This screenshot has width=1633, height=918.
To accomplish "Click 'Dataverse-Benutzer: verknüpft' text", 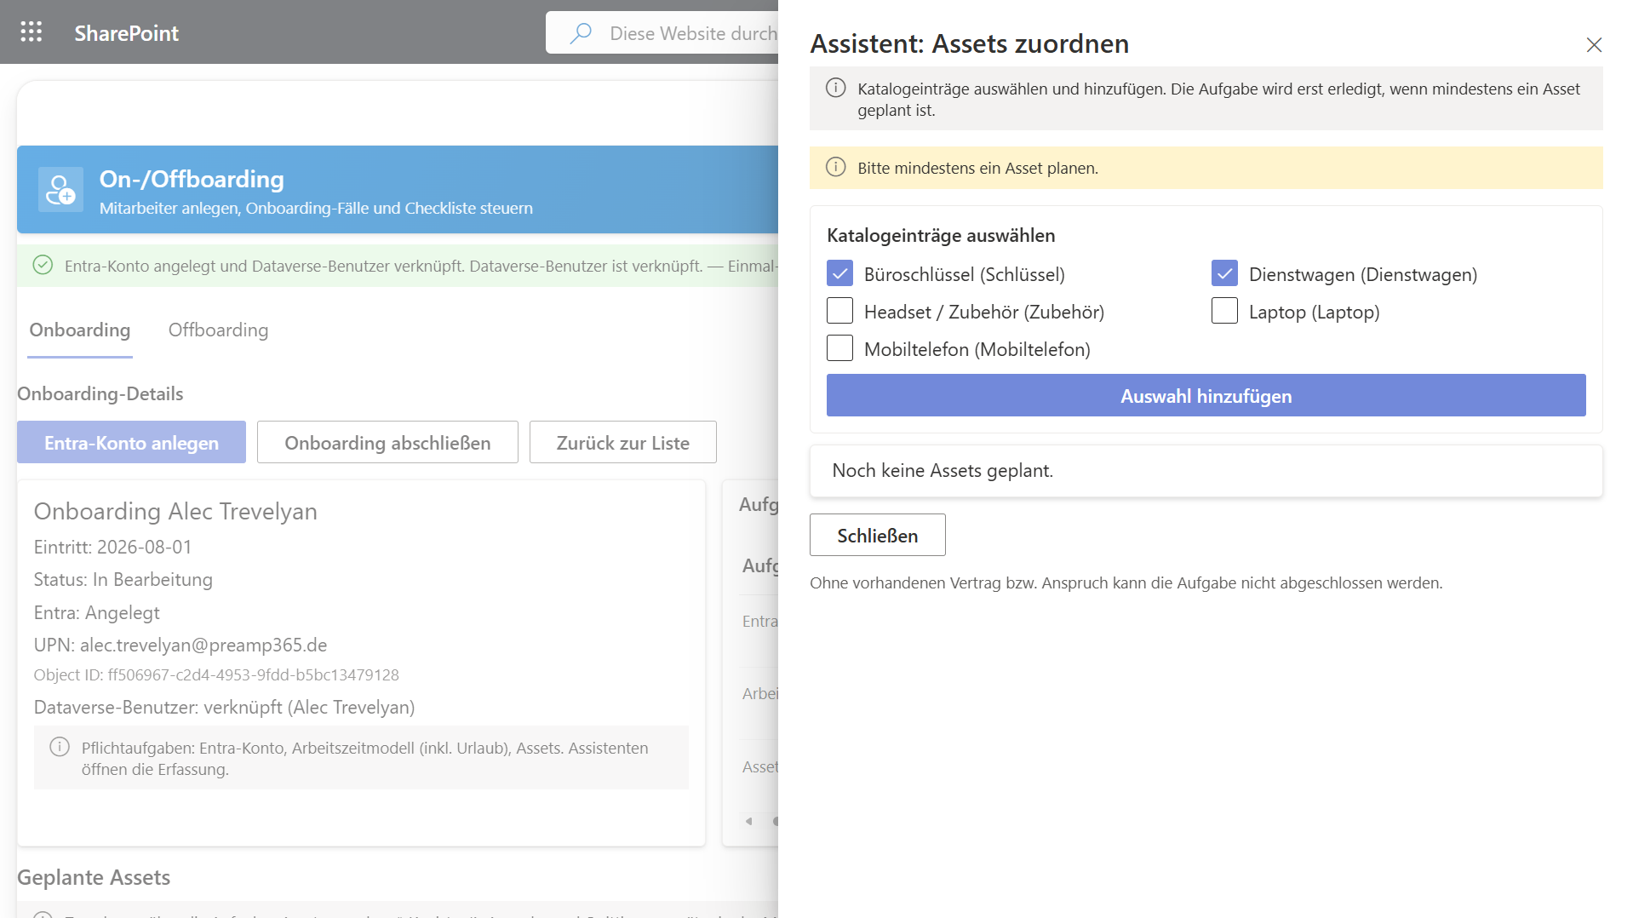I will [224, 707].
